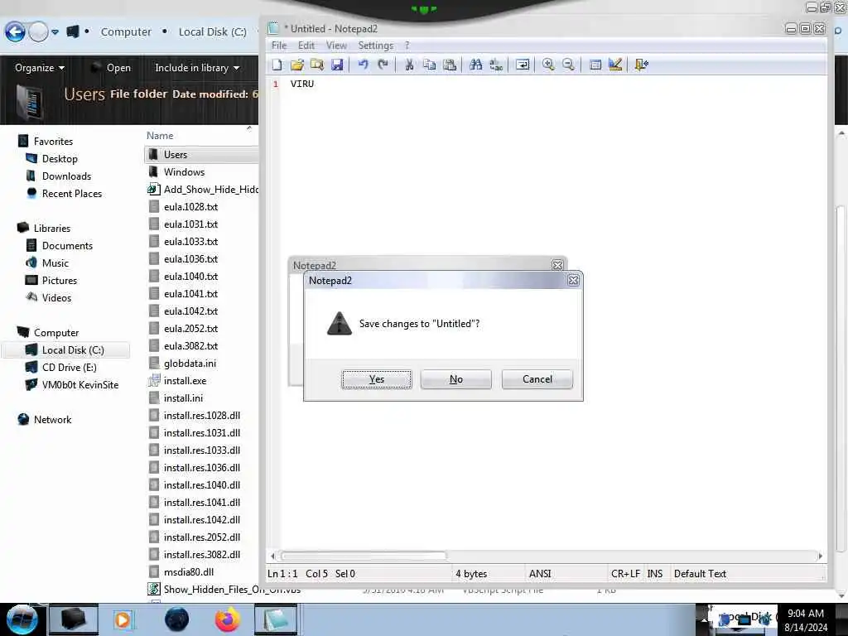Viewport: 848px width, 636px height.
Task: Click the Redo arrow in Notepad2 toolbar
Action: click(x=383, y=65)
